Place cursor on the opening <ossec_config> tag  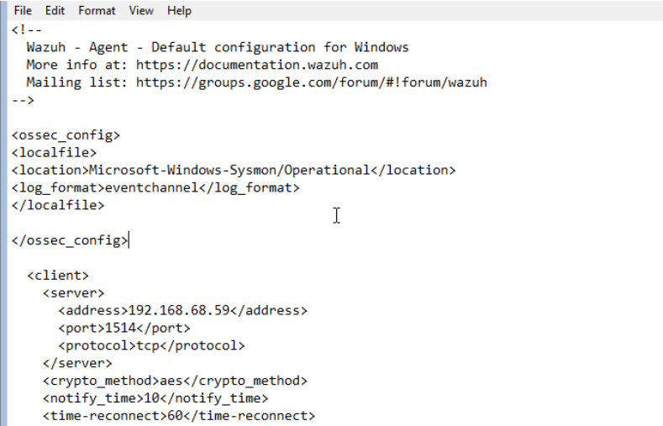tap(66, 134)
